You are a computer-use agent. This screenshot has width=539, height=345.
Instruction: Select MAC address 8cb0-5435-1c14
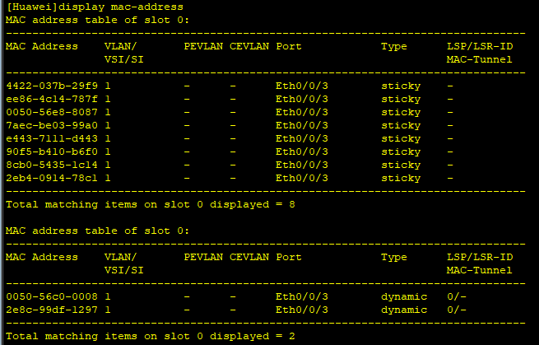pos(52,165)
